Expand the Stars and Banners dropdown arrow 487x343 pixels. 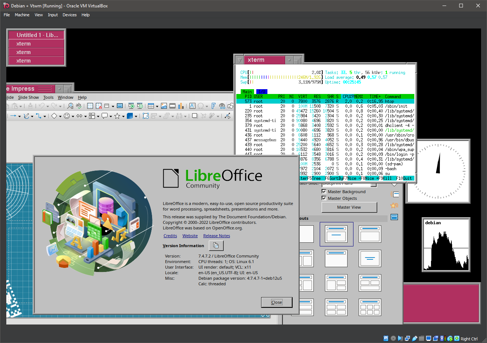coord(123,116)
